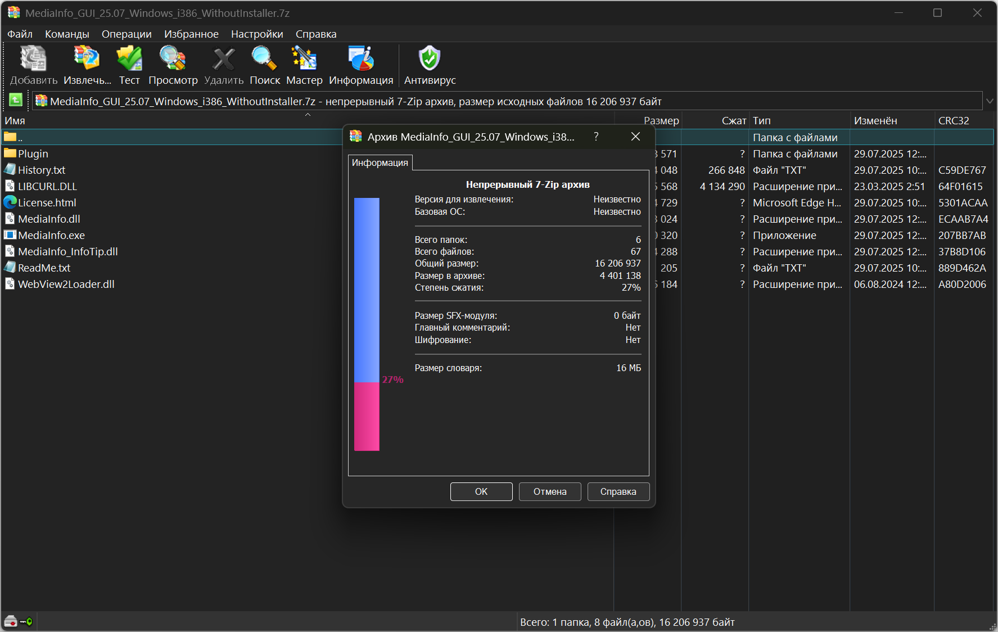Select WebView2Loader.dll in the file list

66,284
